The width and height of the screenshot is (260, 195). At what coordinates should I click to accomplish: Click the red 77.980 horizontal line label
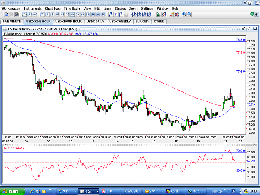[241, 52]
